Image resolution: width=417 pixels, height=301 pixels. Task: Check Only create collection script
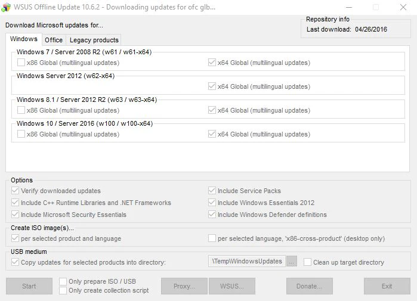63,290
